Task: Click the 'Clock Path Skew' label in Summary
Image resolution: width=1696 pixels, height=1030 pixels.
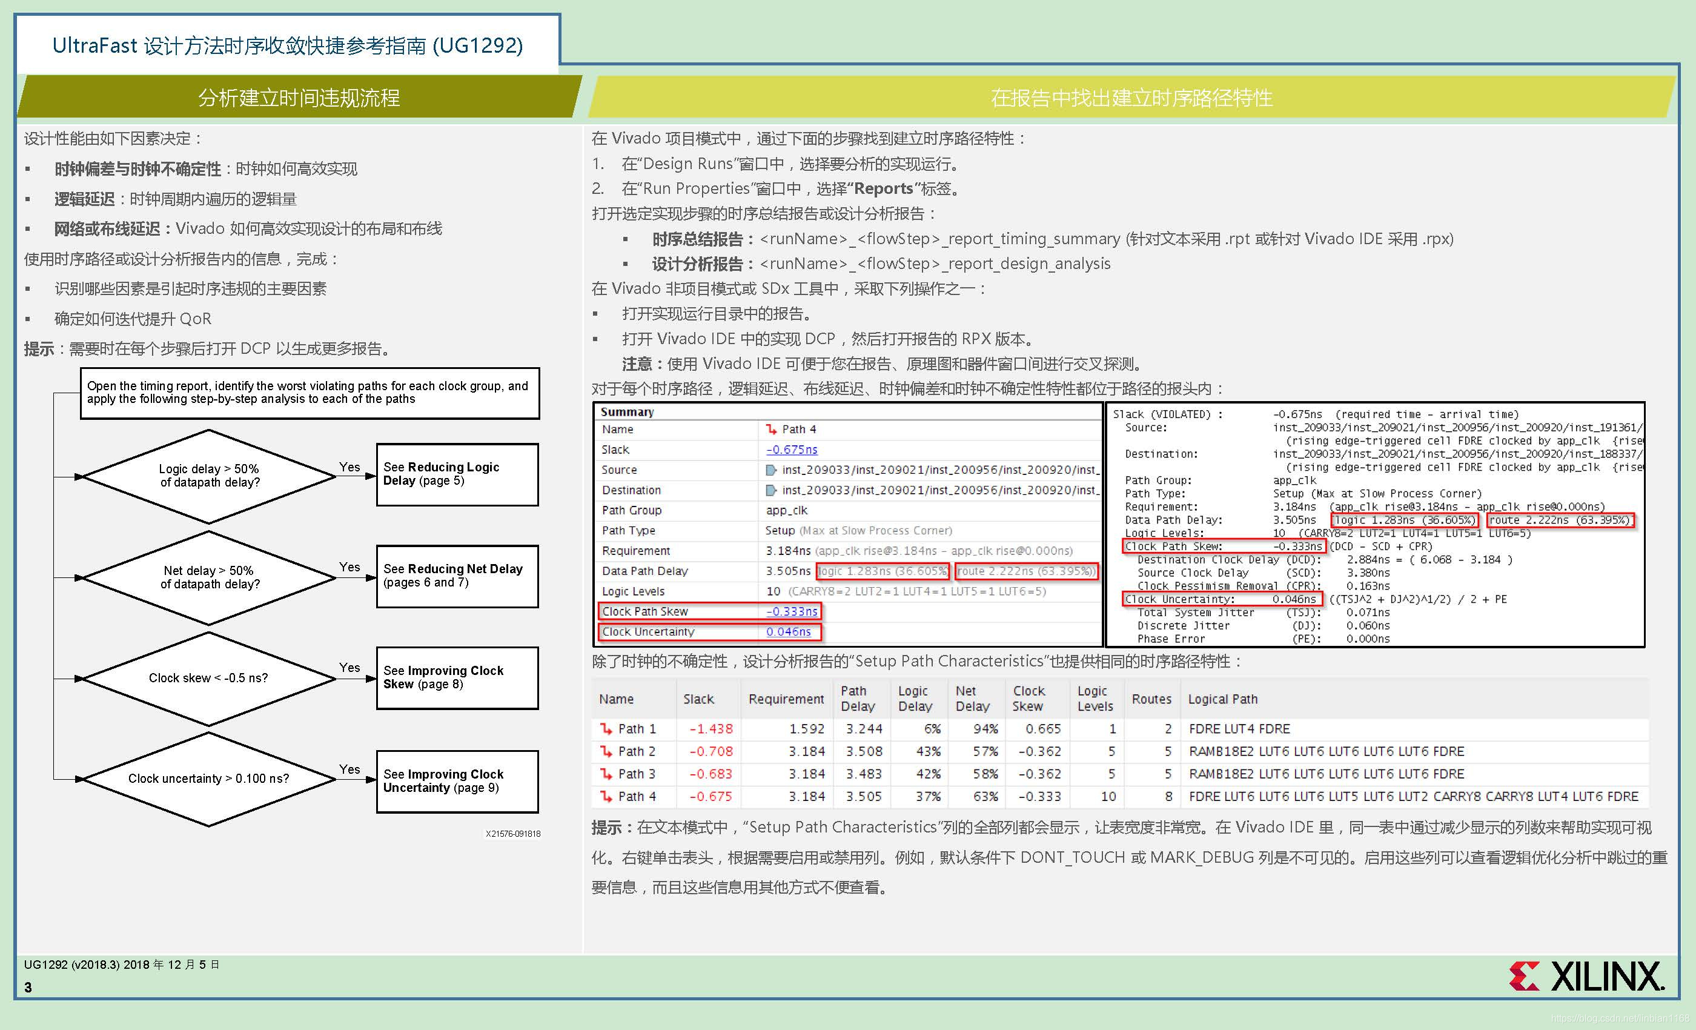Action: (x=645, y=611)
